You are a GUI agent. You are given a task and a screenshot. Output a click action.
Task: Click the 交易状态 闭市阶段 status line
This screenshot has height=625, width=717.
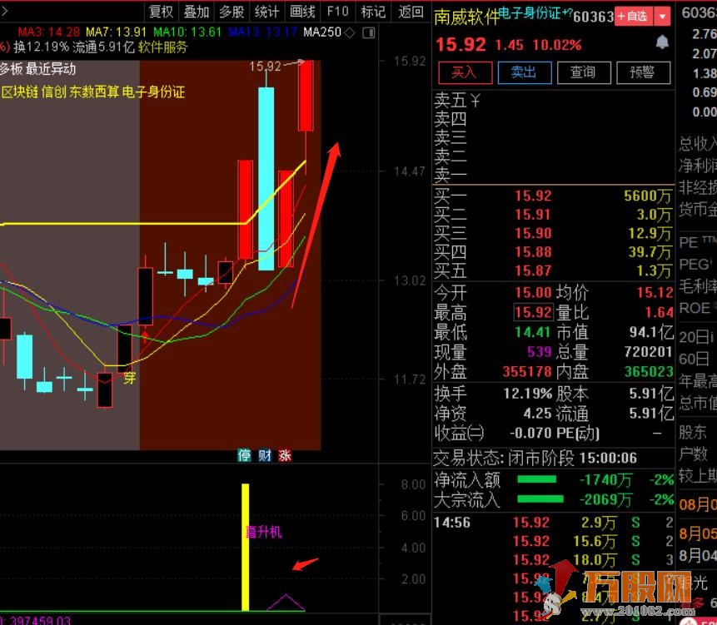(x=535, y=458)
